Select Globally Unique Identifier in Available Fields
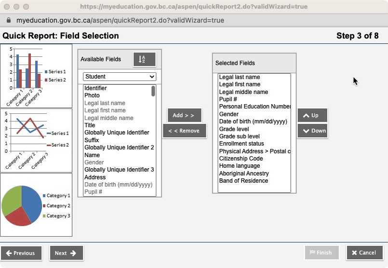 117,133
